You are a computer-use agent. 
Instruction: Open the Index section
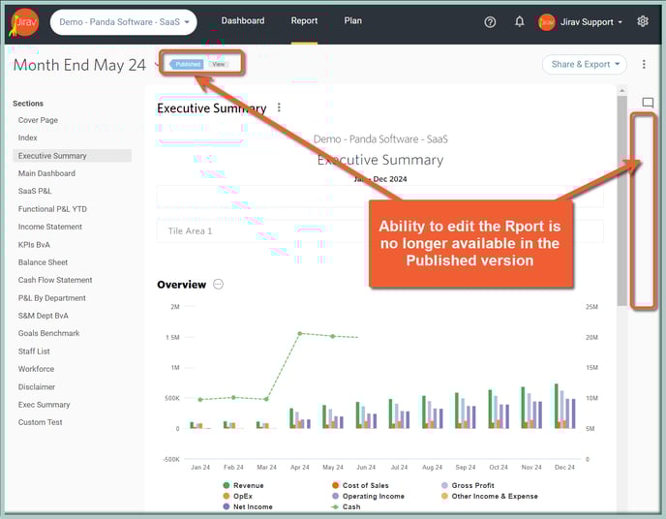[x=28, y=137]
